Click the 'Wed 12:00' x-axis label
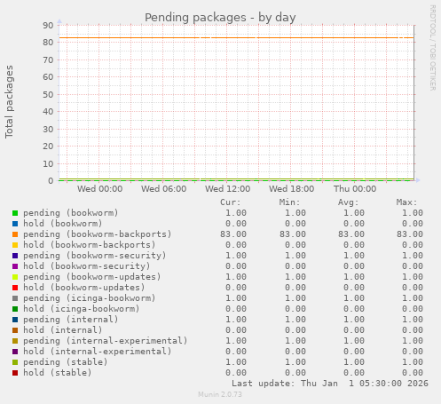The height and width of the screenshot is (404, 441). [228, 189]
